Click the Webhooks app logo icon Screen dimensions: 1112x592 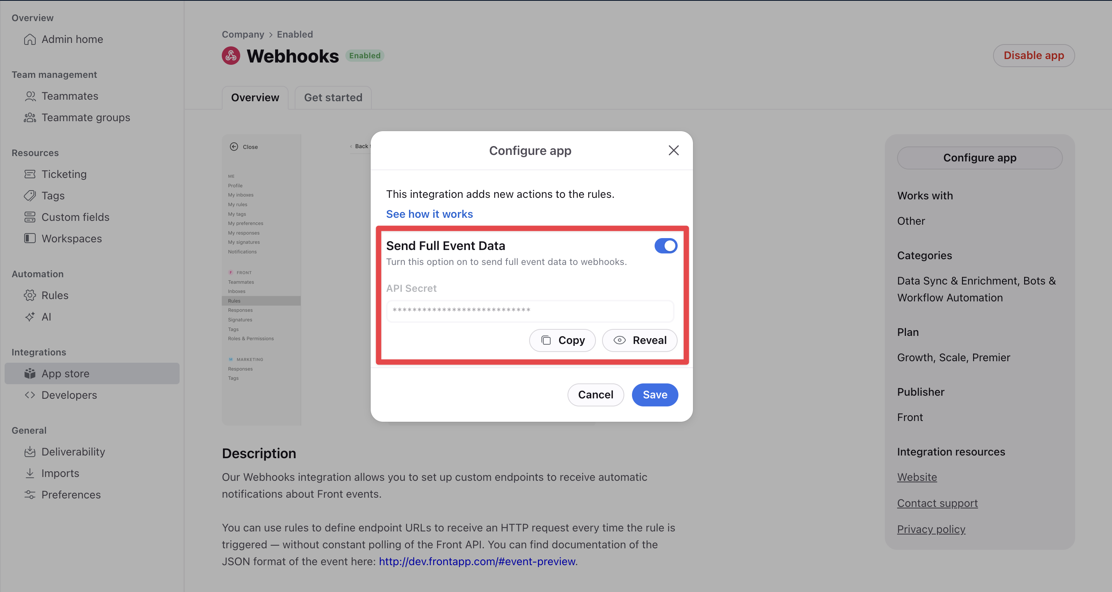(231, 56)
